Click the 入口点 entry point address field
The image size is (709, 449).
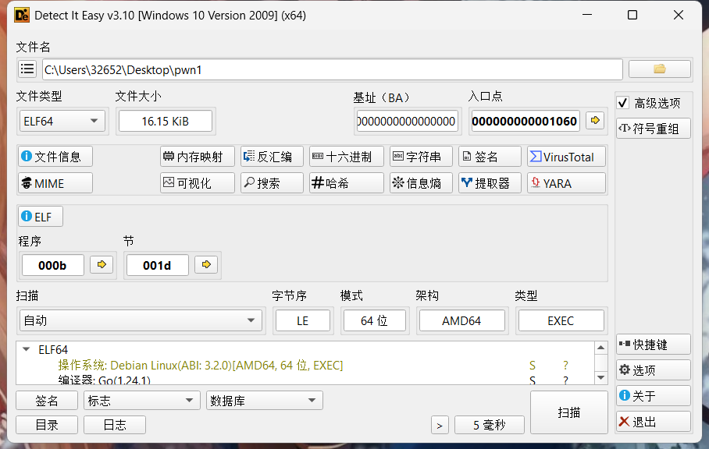click(x=526, y=121)
